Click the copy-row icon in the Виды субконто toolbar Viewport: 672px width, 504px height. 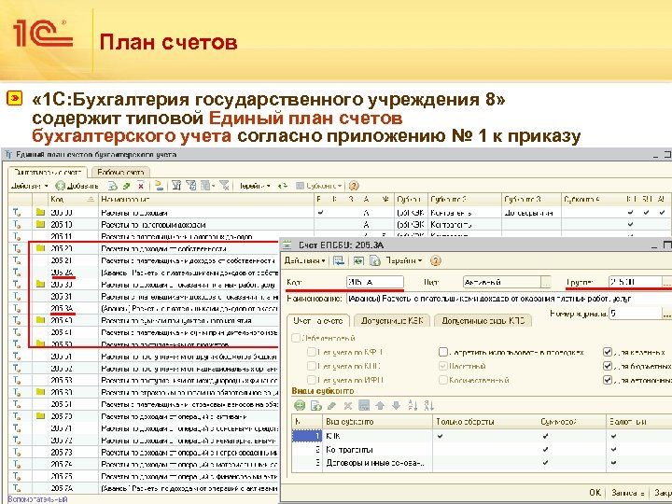(x=315, y=405)
